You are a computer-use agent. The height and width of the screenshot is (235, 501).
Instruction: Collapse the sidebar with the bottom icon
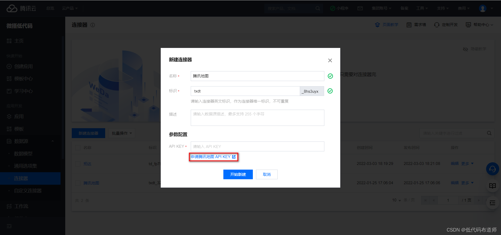[9, 226]
